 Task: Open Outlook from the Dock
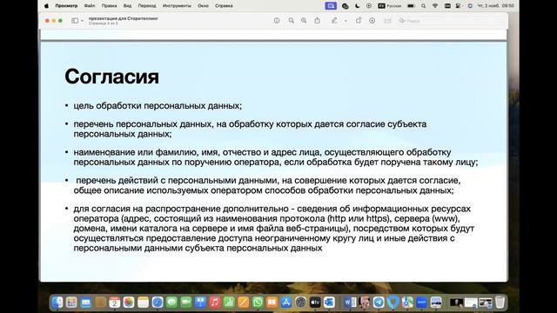329,303
